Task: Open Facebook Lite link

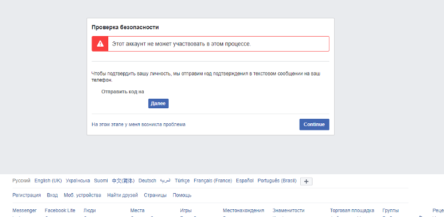Action: 60,210
